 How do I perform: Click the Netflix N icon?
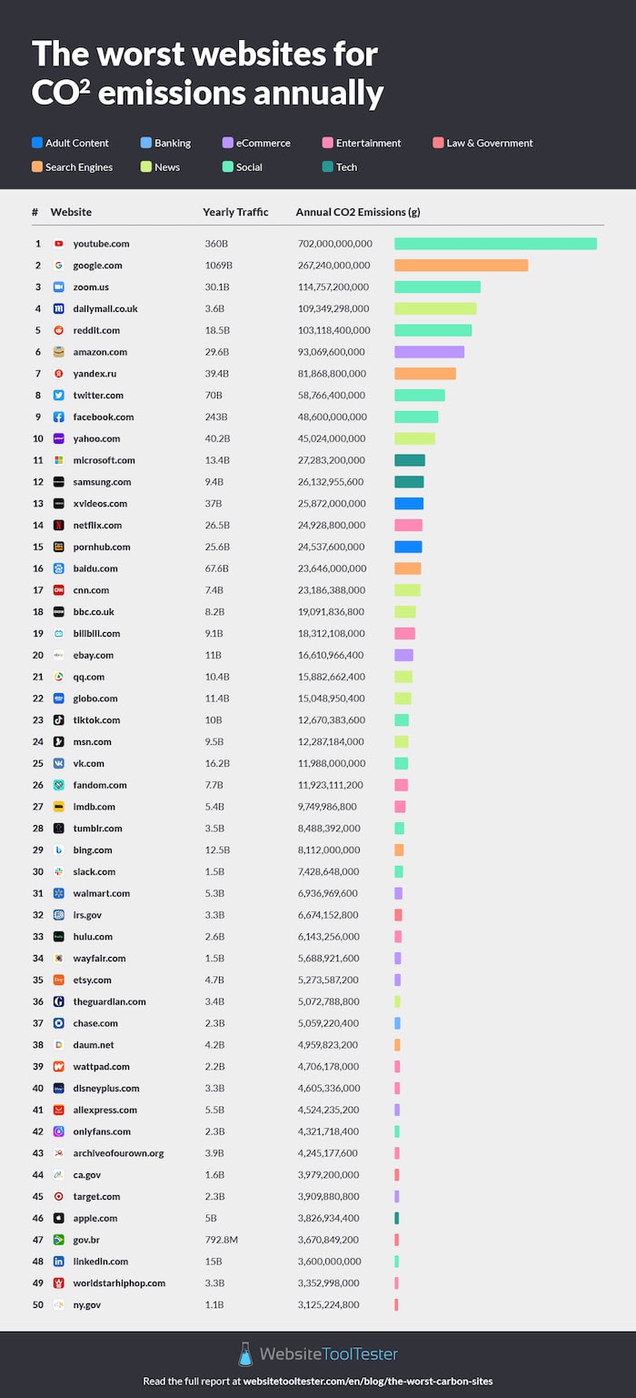(58, 526)
